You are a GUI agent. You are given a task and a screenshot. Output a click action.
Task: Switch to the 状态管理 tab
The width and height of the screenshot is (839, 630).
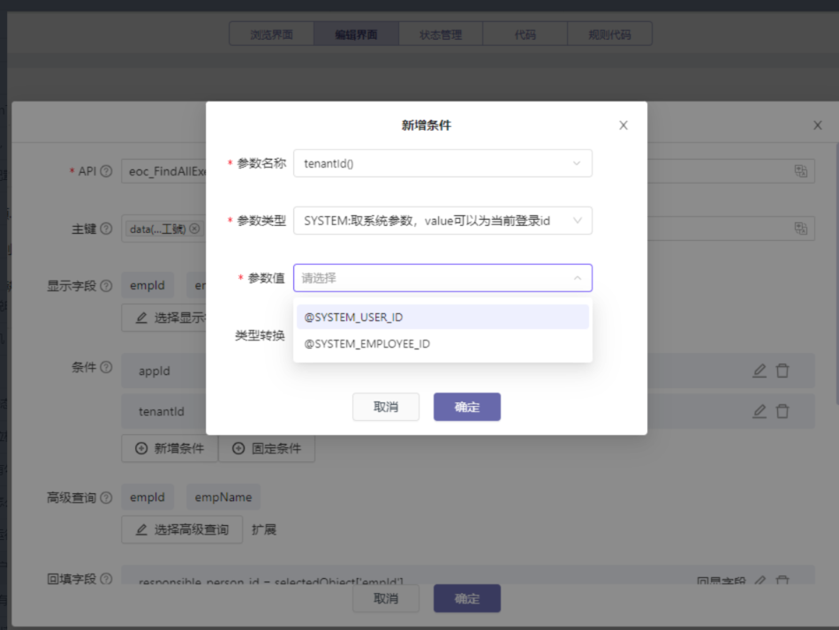(441, 34)
